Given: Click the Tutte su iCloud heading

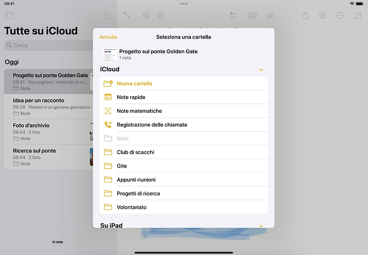Looking at the screenshot, I should click(41, 31).
